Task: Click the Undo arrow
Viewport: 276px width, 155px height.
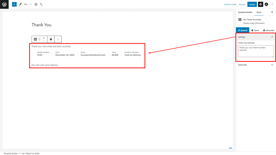Action: [25, 4]
